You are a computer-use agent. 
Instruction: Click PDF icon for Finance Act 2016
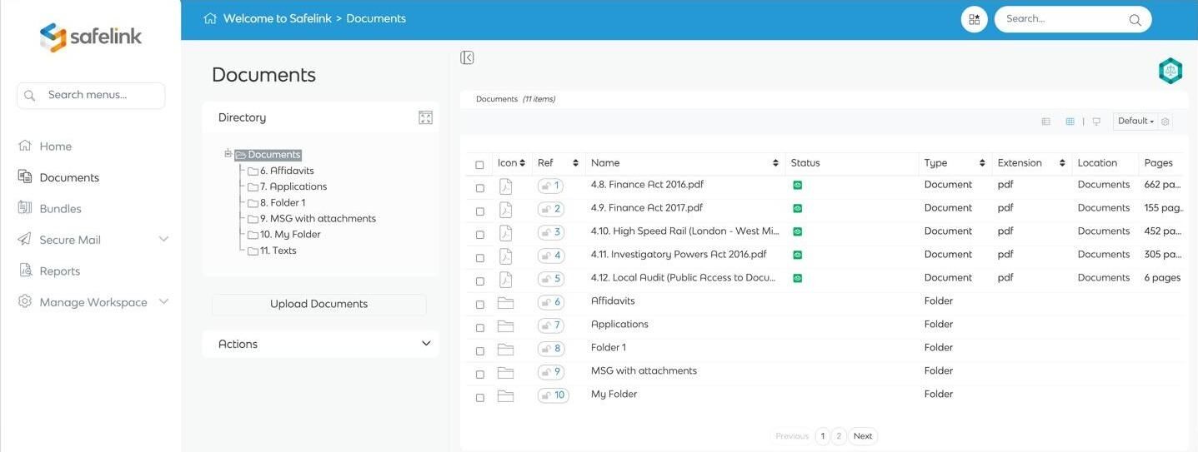coord(505,186)
